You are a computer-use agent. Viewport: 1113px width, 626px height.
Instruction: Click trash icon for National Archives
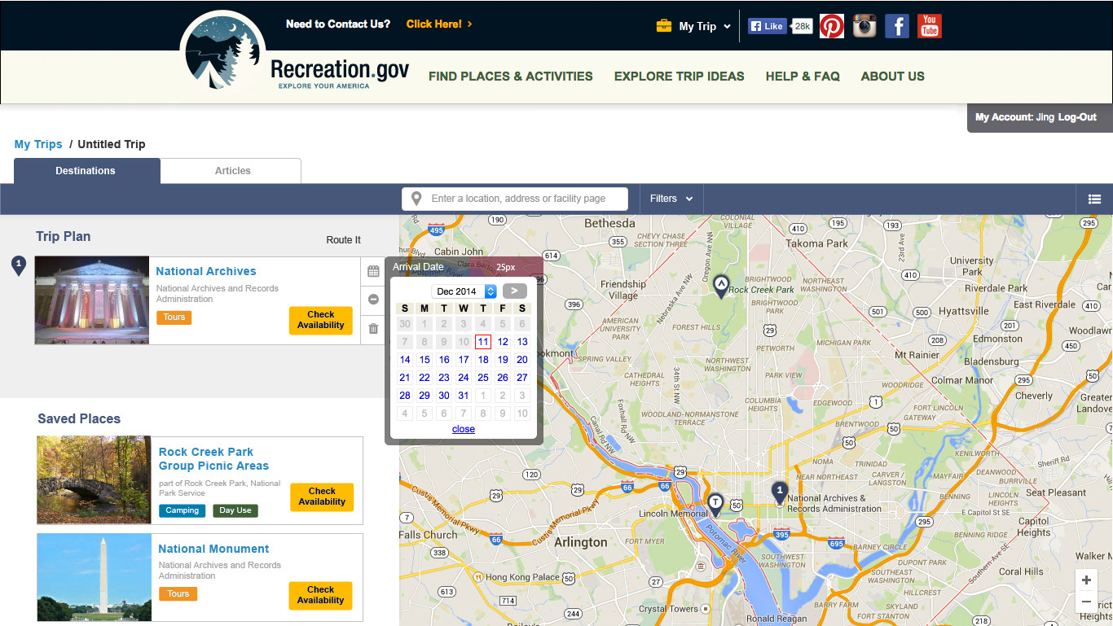coord(373,329)
